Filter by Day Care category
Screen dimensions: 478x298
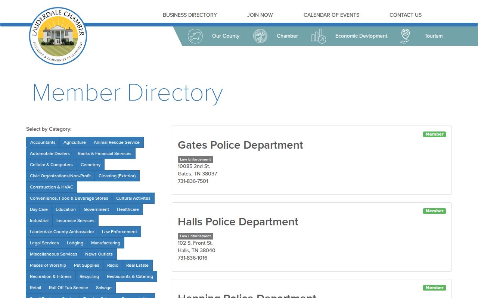coord(39,209)
